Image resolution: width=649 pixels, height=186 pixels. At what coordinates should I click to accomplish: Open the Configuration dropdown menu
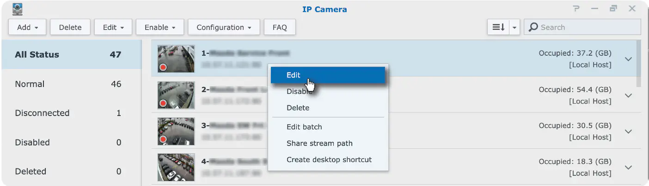224,27
